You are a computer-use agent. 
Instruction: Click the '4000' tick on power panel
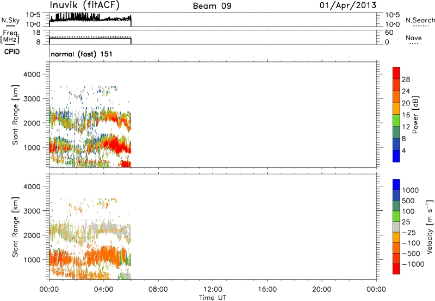coord(32,74)
